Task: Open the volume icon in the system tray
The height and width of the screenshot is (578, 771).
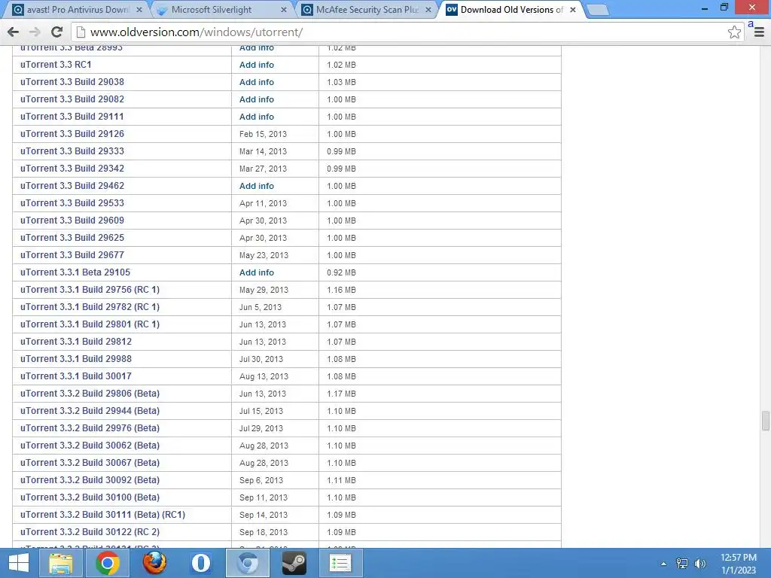Action: pyautogui.click(x=699, y=564)
